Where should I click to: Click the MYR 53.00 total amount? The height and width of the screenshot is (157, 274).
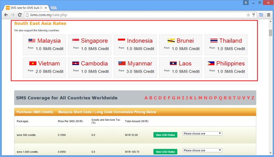point(132,135)
